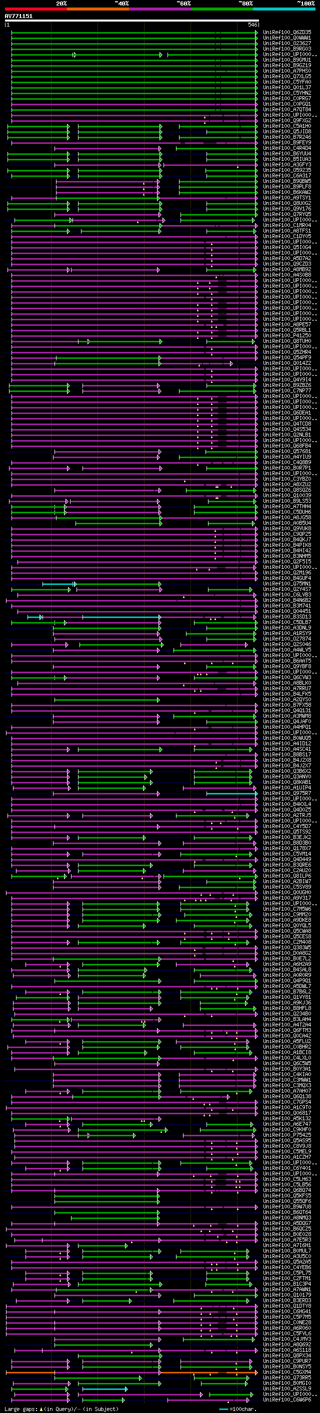320x1413 pixels.
Task: Click label UniRef100_C1MR04
Action: point(287,225)
